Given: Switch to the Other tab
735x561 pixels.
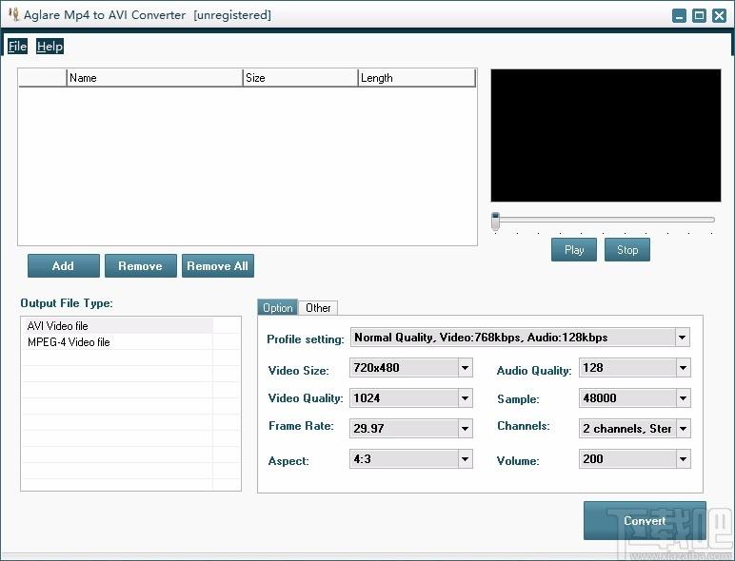Looking at the screenshot, I should point(318,308).
